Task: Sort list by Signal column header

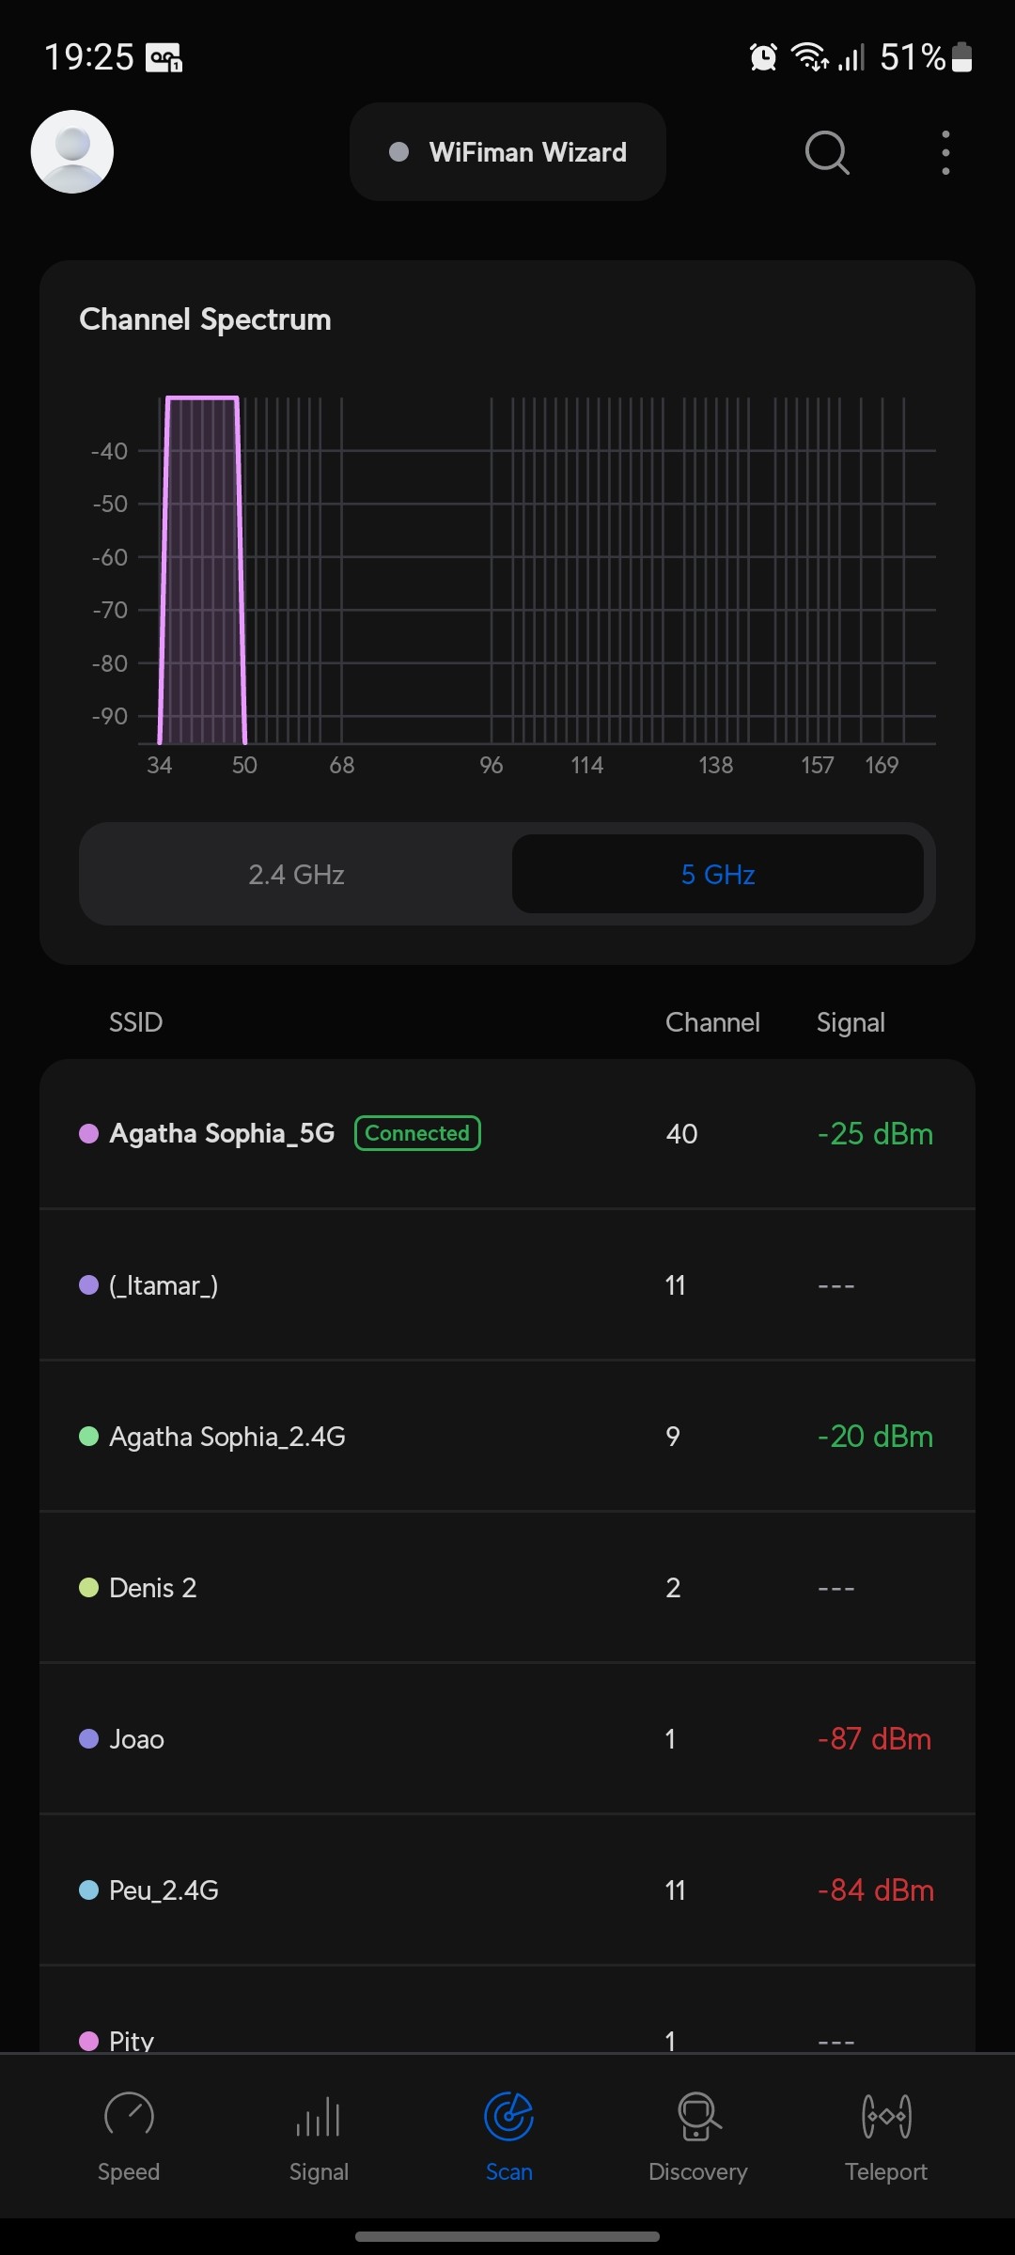Action: (x=851, y=1022)
